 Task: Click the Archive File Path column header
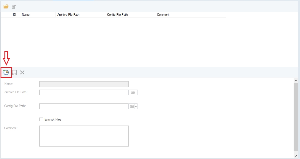click(80, 15)
